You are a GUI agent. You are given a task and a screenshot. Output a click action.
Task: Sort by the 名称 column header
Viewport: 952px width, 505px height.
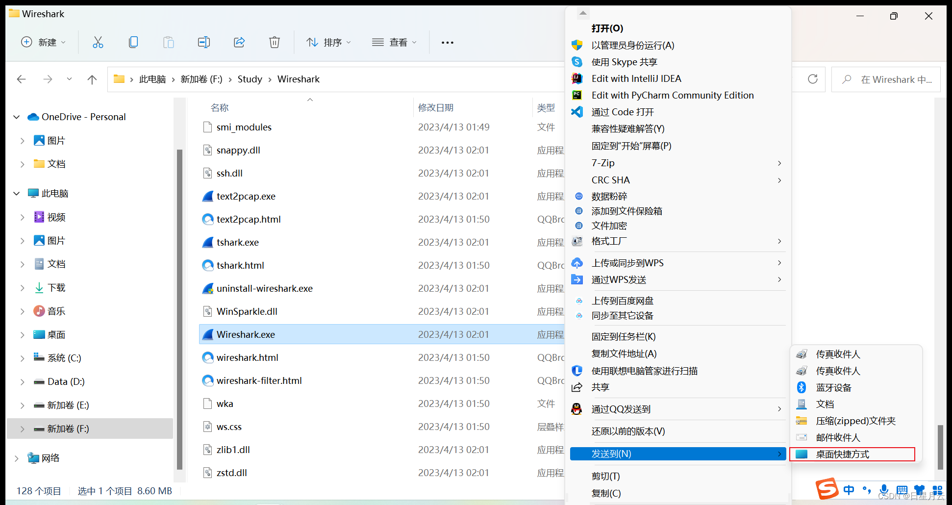(220, 107)
